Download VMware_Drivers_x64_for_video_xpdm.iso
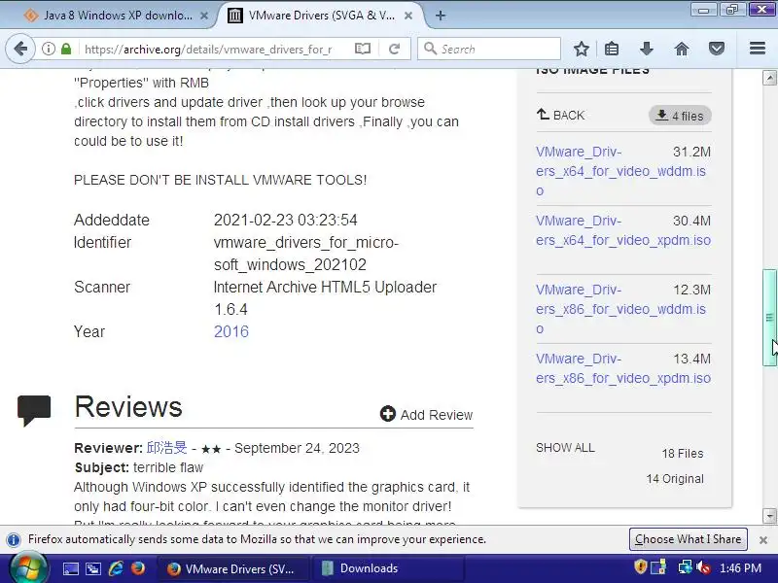The image size is (778, 583). [623, 230]
